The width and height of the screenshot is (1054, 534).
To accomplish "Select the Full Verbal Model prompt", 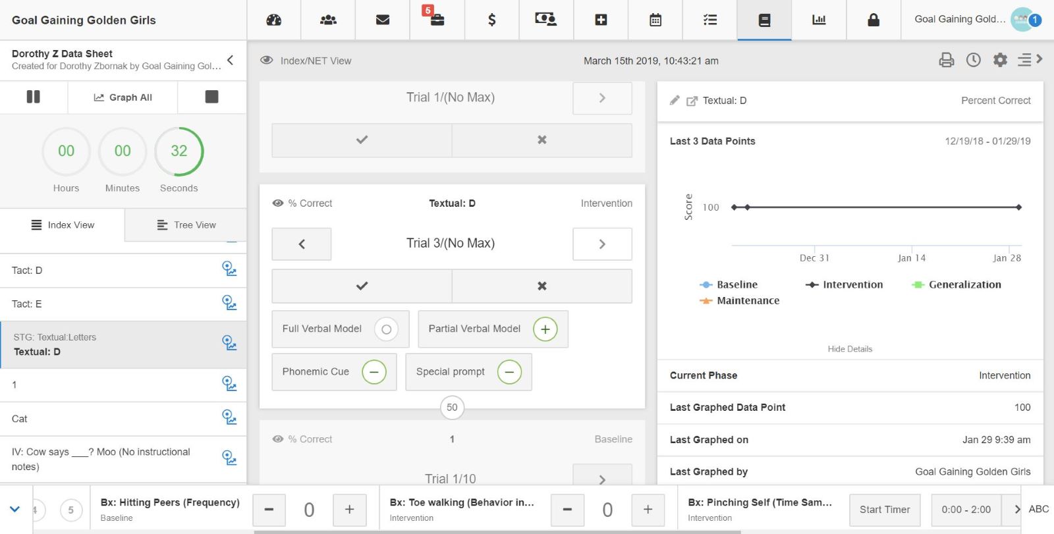I will click(386, 329).
